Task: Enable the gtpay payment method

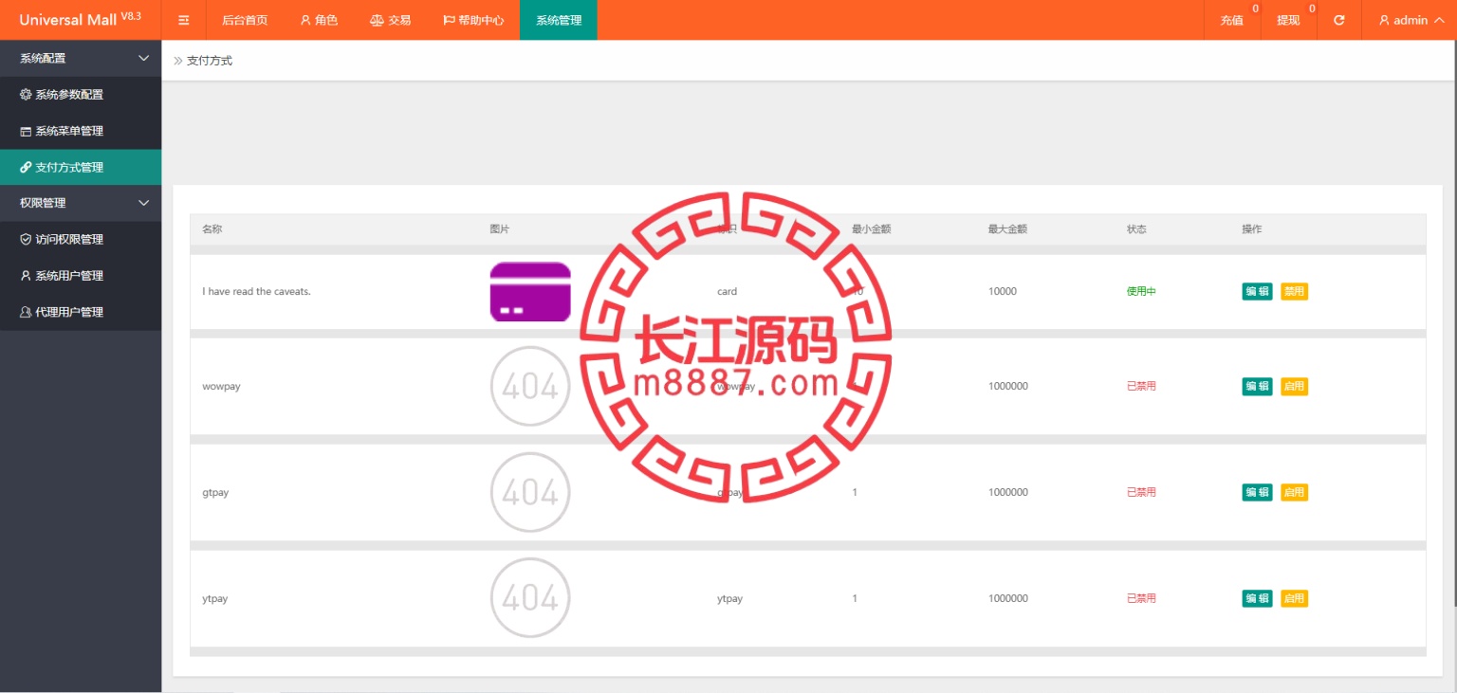Action: coord(1294,492)
